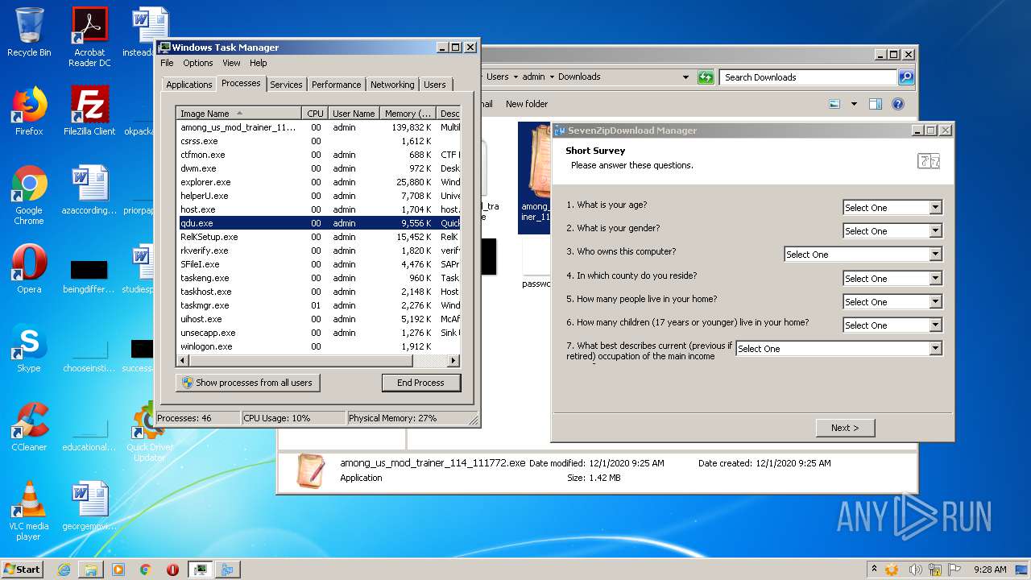
Task: Open File Explorer from the taskbar
Action: point(91,570)
